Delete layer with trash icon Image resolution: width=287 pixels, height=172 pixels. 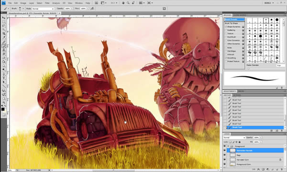pos(281,170)
